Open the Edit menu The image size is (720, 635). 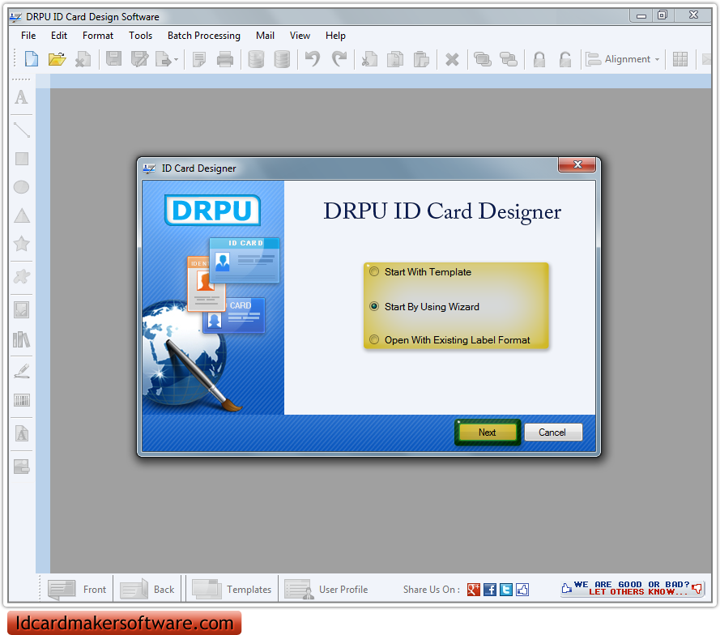pyautogui.click(x=59, y=36)
